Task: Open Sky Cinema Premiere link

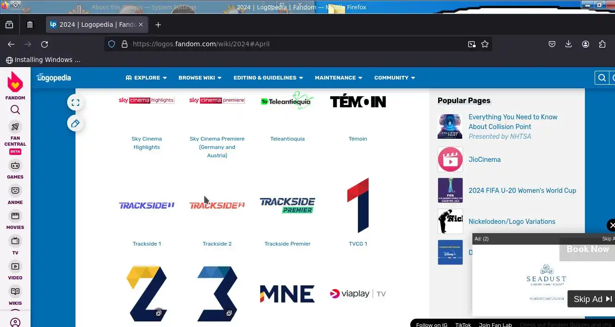Action: [217, 147]
